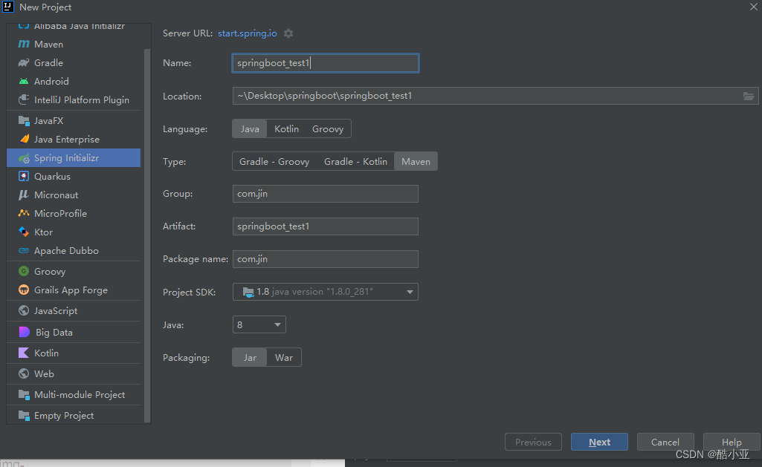Click the Quarkus icon

23,176
